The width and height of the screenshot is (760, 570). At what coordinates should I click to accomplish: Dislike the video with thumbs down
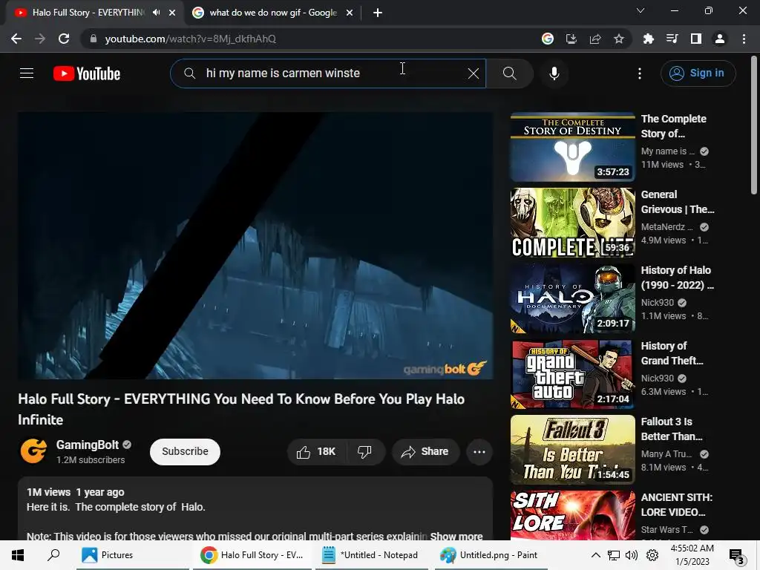[364, 452]
